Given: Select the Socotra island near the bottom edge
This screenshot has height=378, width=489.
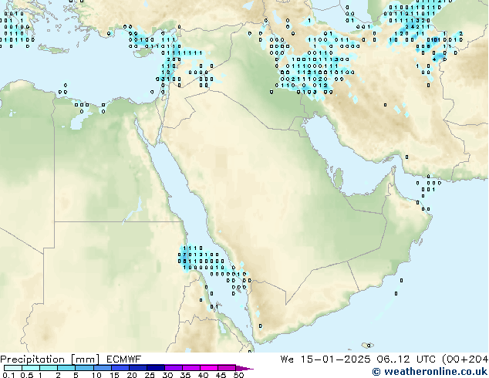Looking at the screenshot, I should pyautogui.click(x=368, y=346).
